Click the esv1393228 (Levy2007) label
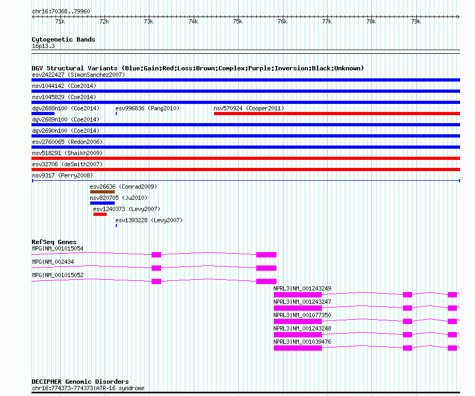 pos(149,220)
